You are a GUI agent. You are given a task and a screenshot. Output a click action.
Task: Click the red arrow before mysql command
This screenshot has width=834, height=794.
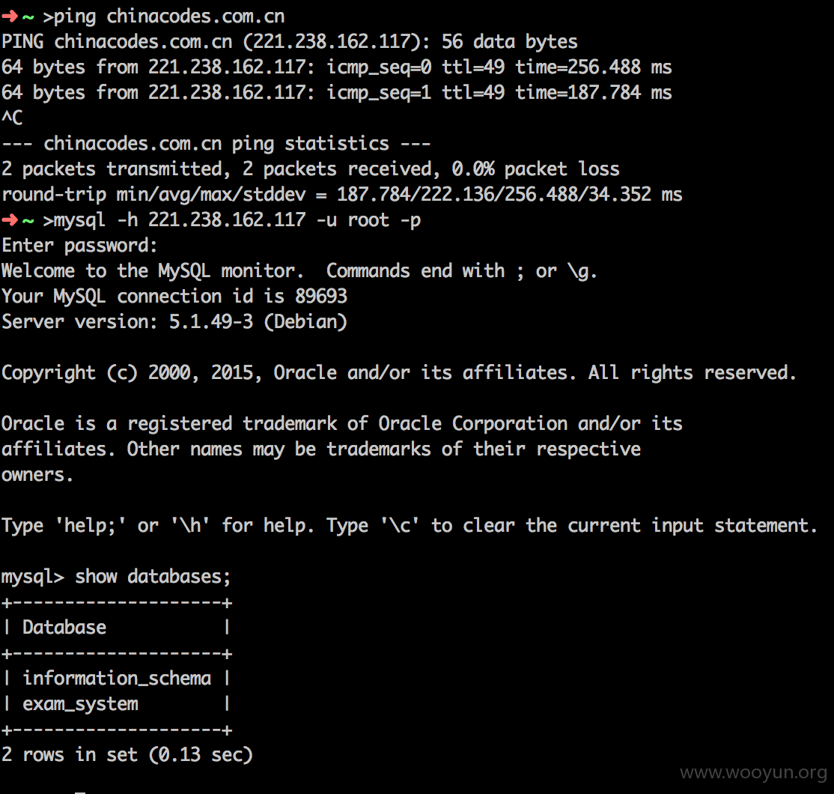click(x=10, y=219)
